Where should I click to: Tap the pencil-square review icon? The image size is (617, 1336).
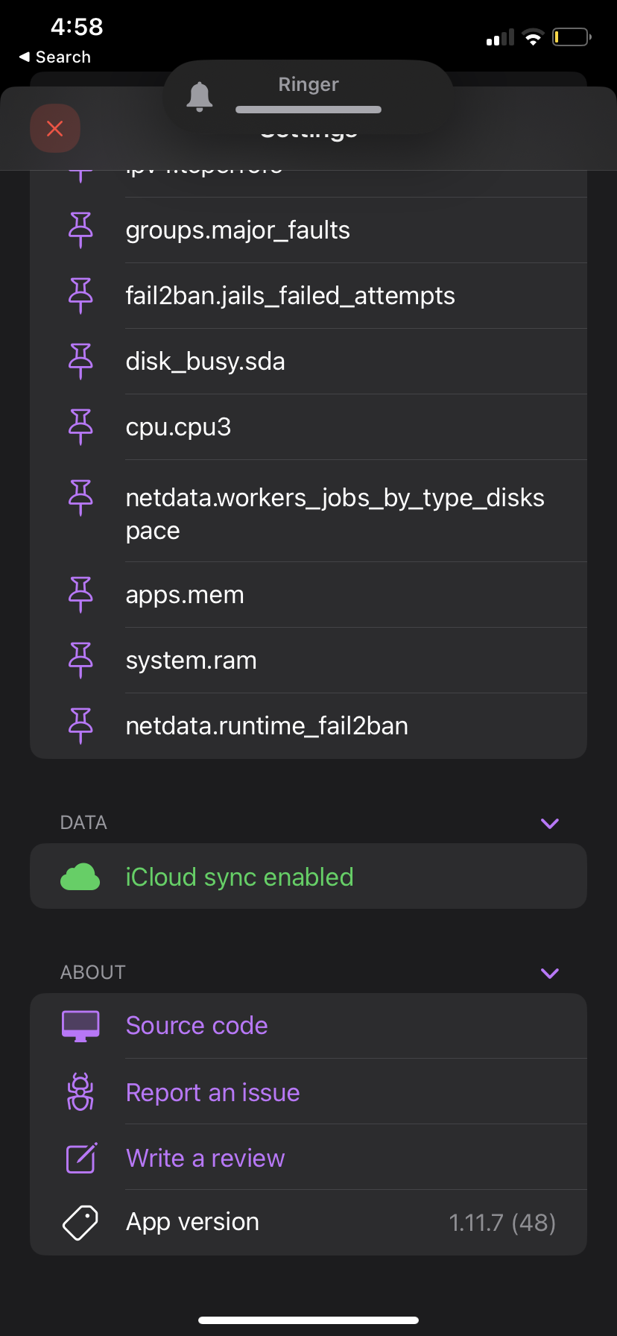(81, 1158)
